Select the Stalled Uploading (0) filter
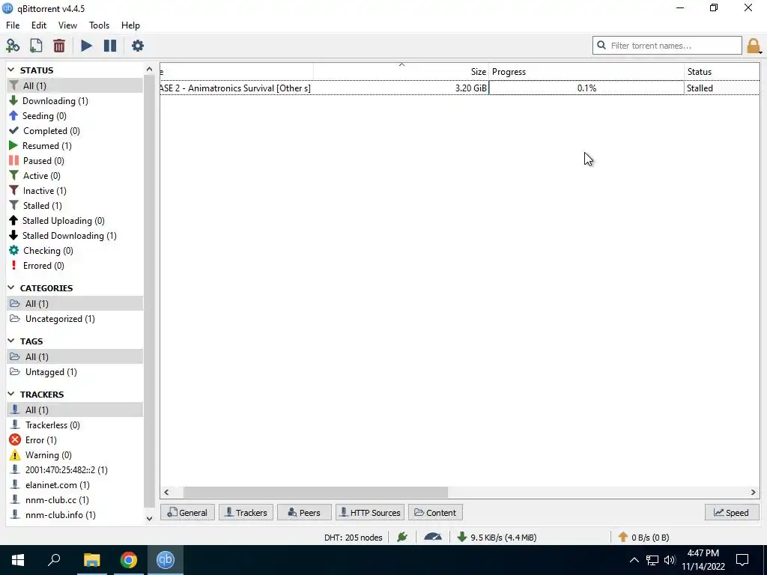This screenshot has width=767, height=575. click(75, 221)
